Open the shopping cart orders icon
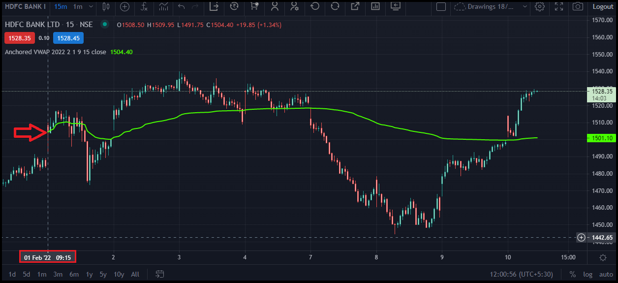This screenshot has height=283, width=618. tap(254, 6)
